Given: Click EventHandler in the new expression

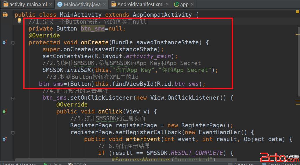Looking at the screenshot, I should click(220, 132).
